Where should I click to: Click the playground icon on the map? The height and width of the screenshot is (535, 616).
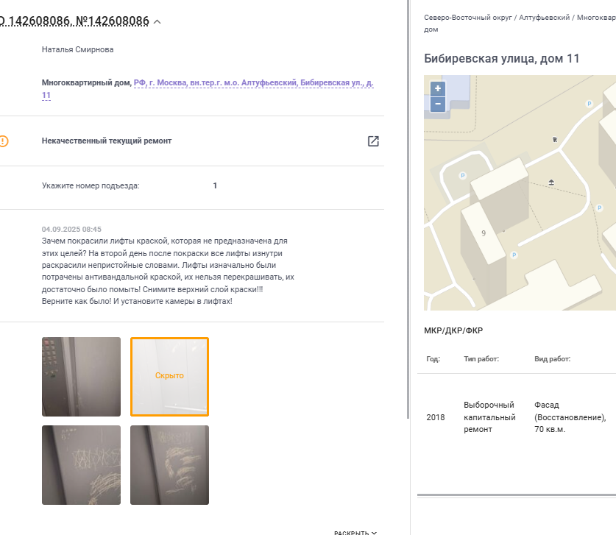pos(551,183)
